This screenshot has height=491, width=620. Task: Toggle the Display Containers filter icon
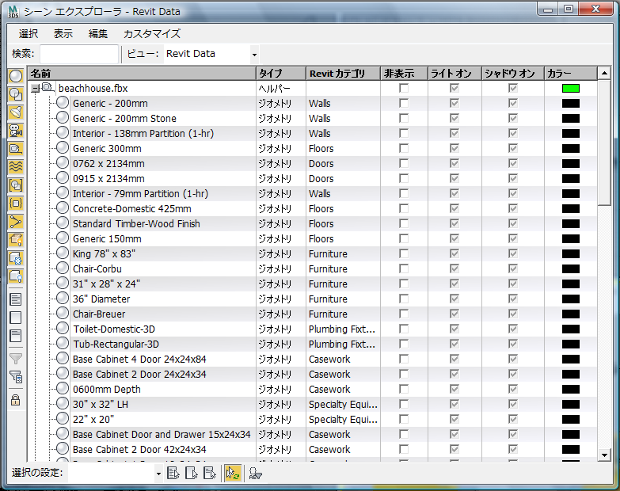[16, 240]
